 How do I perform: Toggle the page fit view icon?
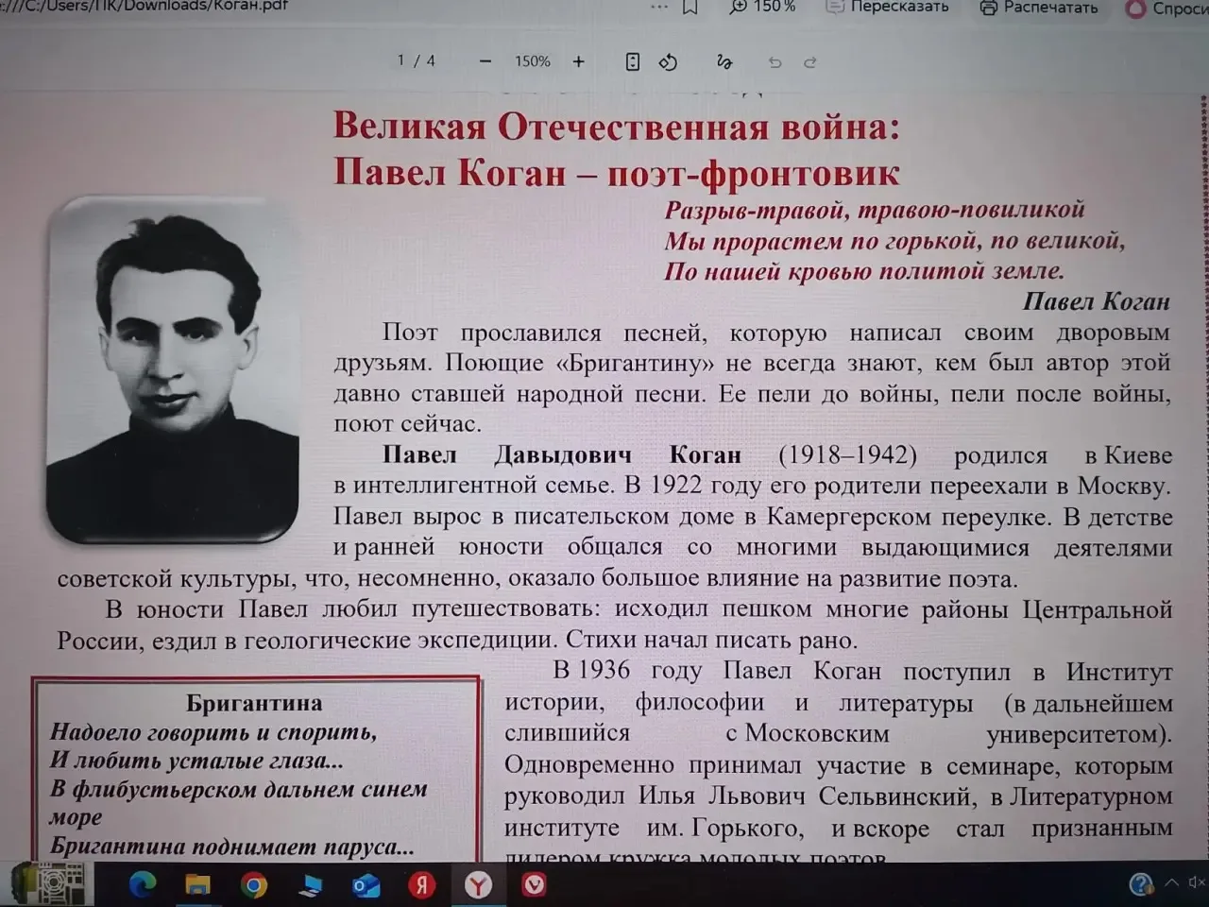coord(633,62)
